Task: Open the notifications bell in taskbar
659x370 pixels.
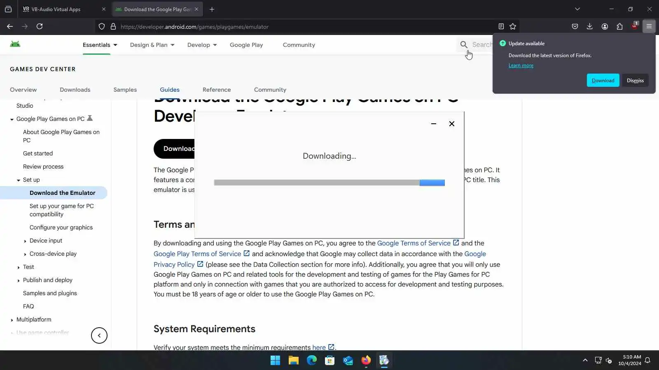Action: pos(647,360)
